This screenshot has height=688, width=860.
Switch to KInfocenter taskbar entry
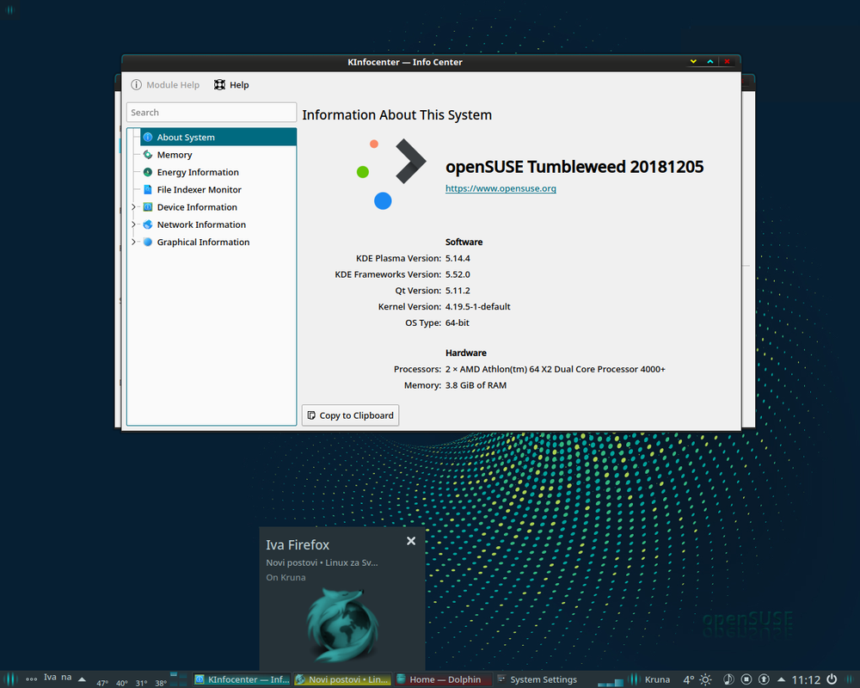(242, 679)
